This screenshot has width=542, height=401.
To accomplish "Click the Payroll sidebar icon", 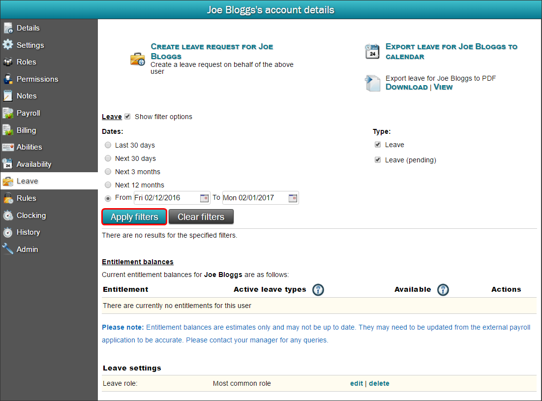I will (8, 113).
